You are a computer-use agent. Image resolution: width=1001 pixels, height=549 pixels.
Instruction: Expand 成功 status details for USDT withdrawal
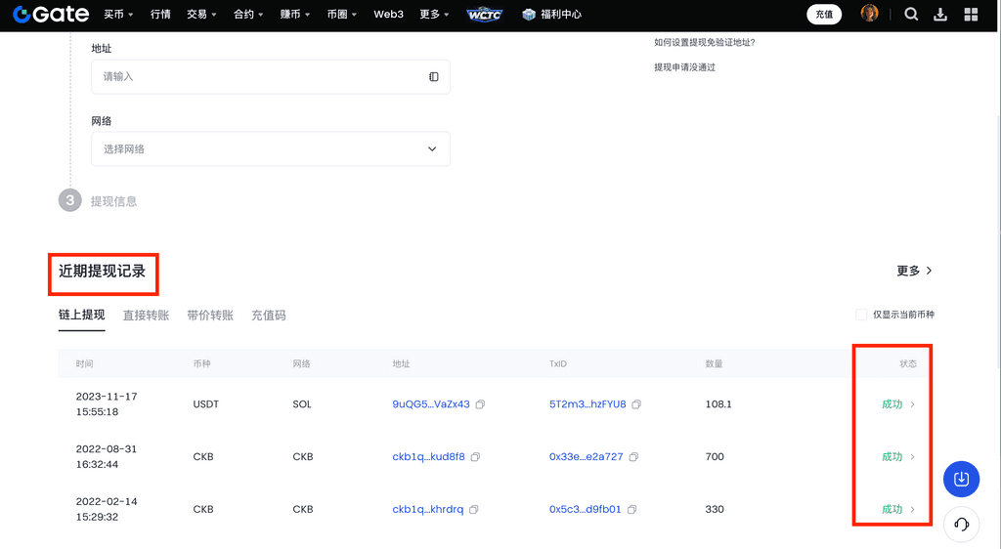898,404
